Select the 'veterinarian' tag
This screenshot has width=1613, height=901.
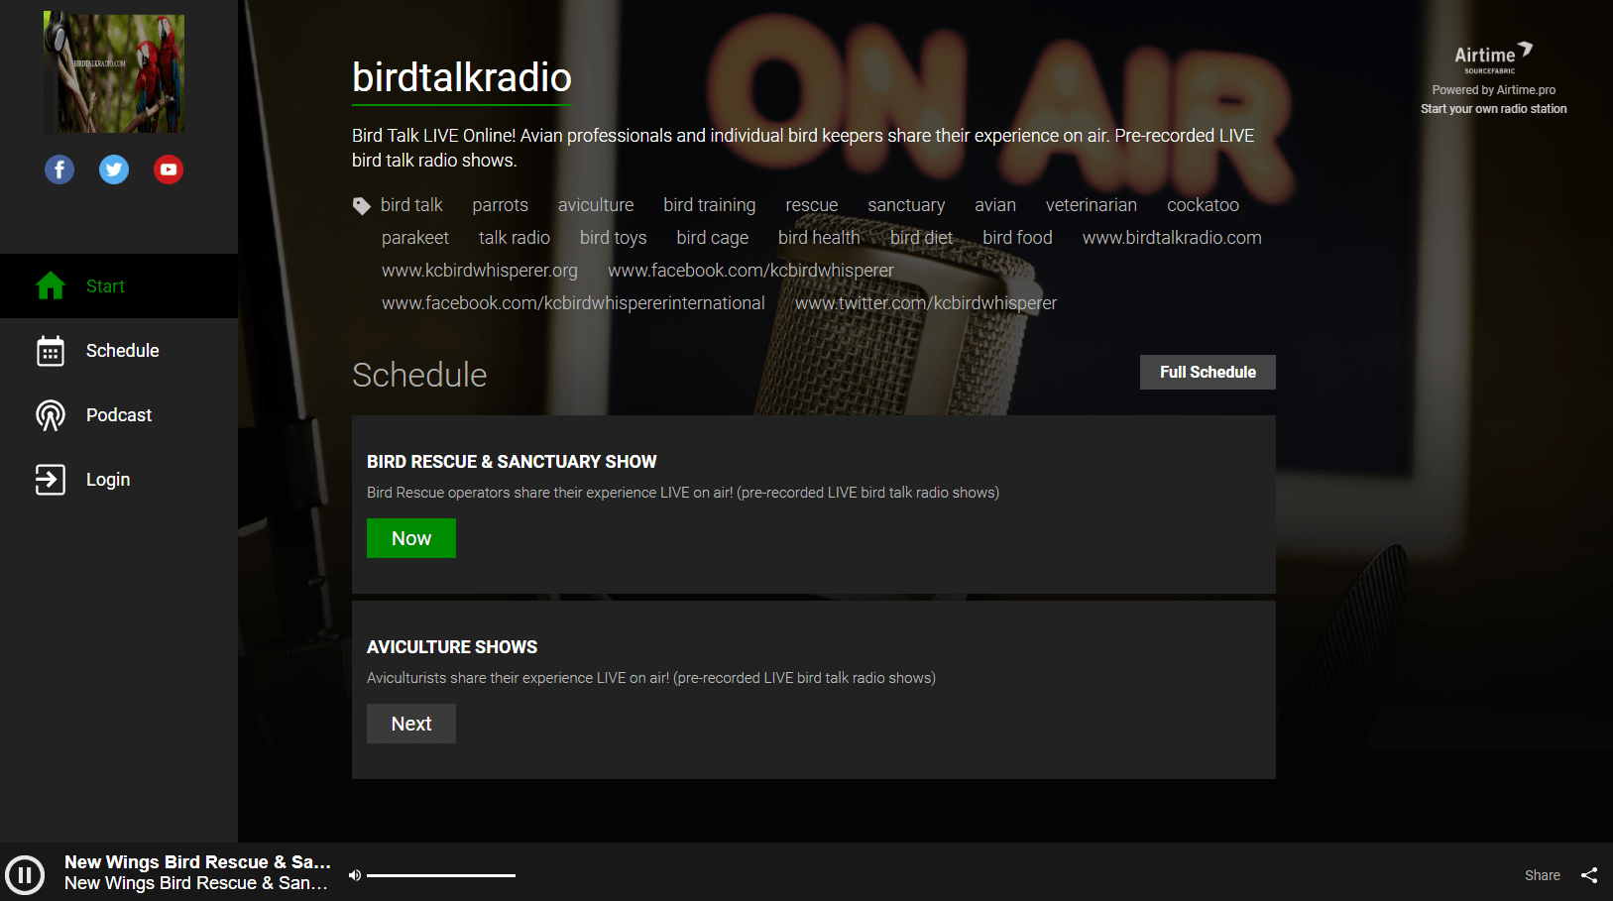click(x=1092, y=205)
